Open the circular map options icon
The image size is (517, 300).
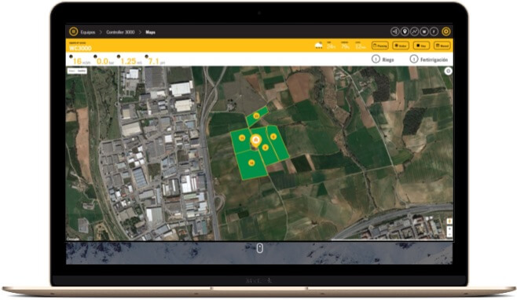[448, 71]
